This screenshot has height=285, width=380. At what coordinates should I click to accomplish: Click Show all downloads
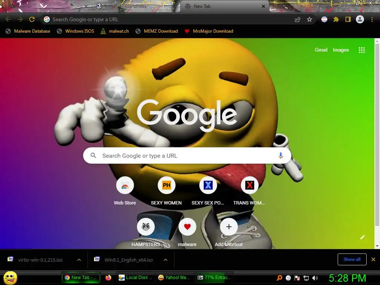[x=352, y=259]
